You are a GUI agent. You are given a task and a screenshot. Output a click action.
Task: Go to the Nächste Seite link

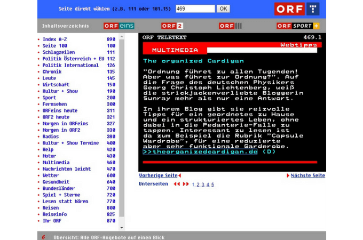(308, 175)
